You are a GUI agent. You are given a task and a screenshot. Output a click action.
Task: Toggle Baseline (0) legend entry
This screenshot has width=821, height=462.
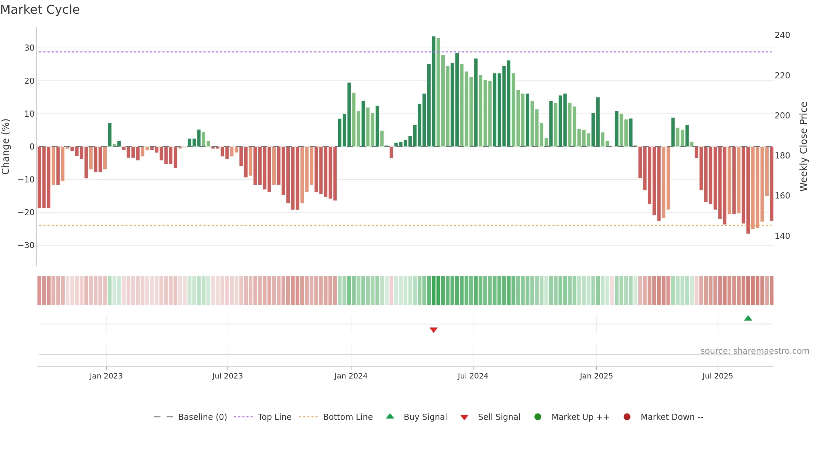point(191,417)
